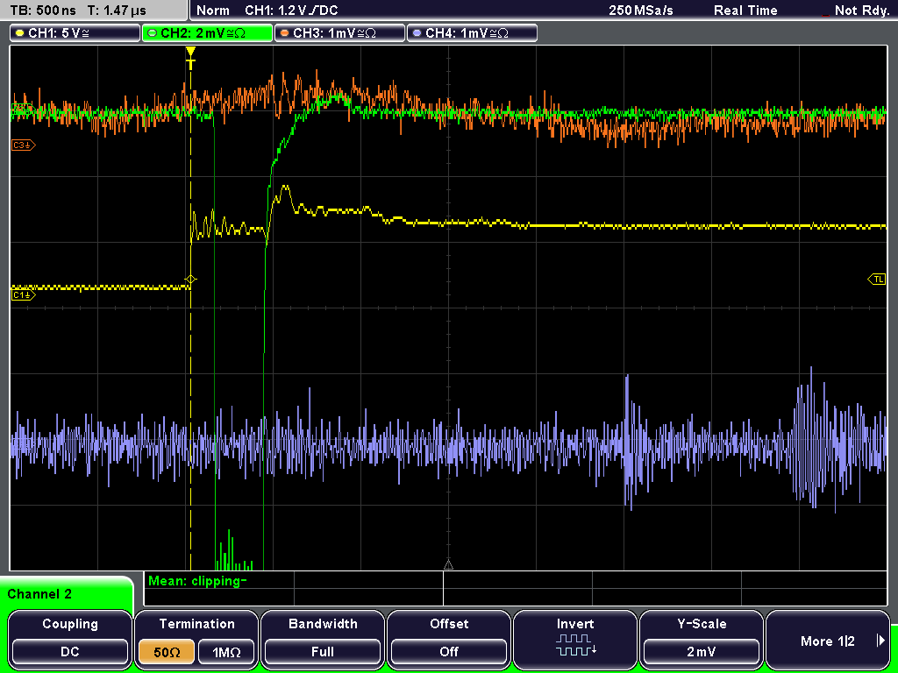This screenshot has height=673, width=898.
Task: Click the Real Time acquisition label
Action: [x=745, y=11]
